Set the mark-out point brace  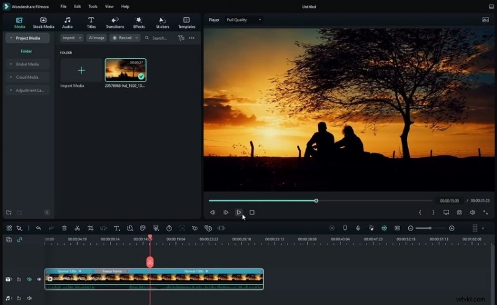(433, 212)
